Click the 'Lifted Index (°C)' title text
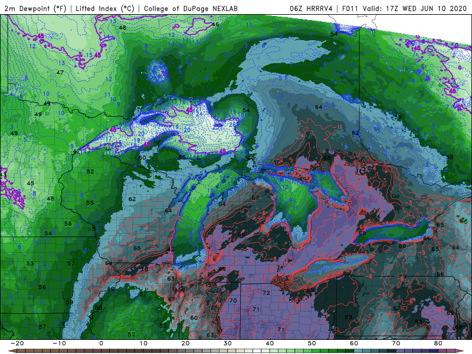This screenshot has height=354, width=472. [105, 8]
